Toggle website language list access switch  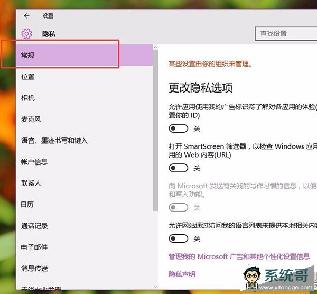point(179,239)
